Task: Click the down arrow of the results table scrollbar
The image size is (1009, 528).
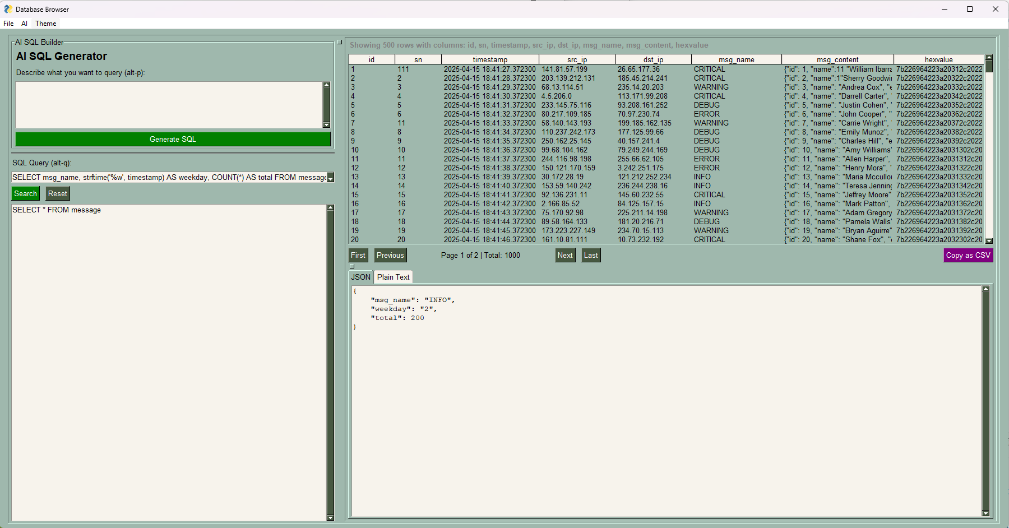Action: pyautogui.click(x=990, y=240)
